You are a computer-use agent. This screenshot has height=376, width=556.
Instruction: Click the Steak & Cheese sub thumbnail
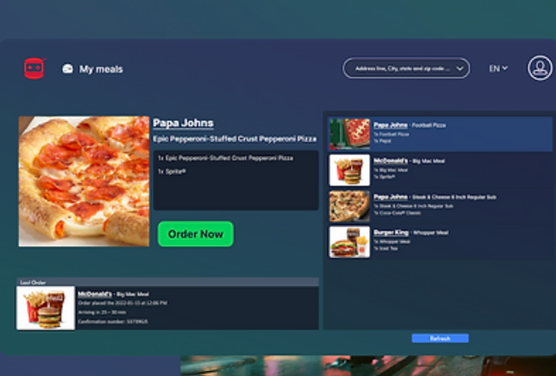point(349,205)
